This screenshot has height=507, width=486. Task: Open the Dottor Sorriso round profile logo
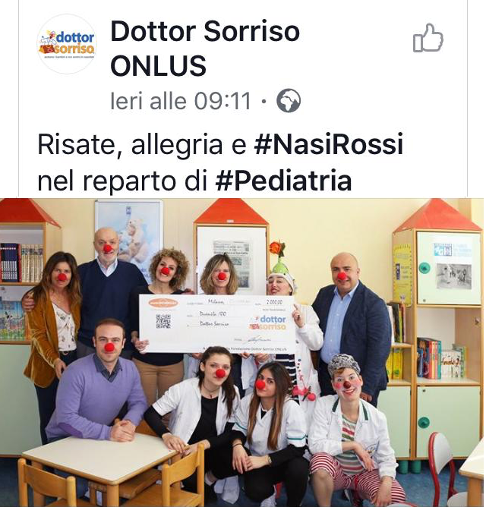67,44
